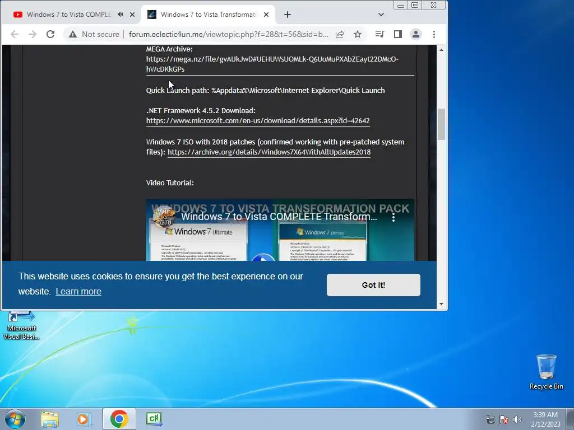Click the volume speaker tray icon
This screenshot has height=430, width=574.
pyautogui.click(x=517, y=419)
